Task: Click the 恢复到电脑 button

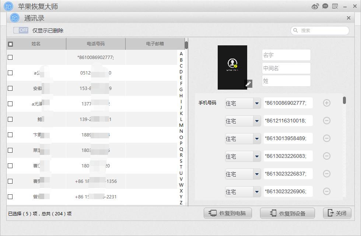Action: click(228, 213)
